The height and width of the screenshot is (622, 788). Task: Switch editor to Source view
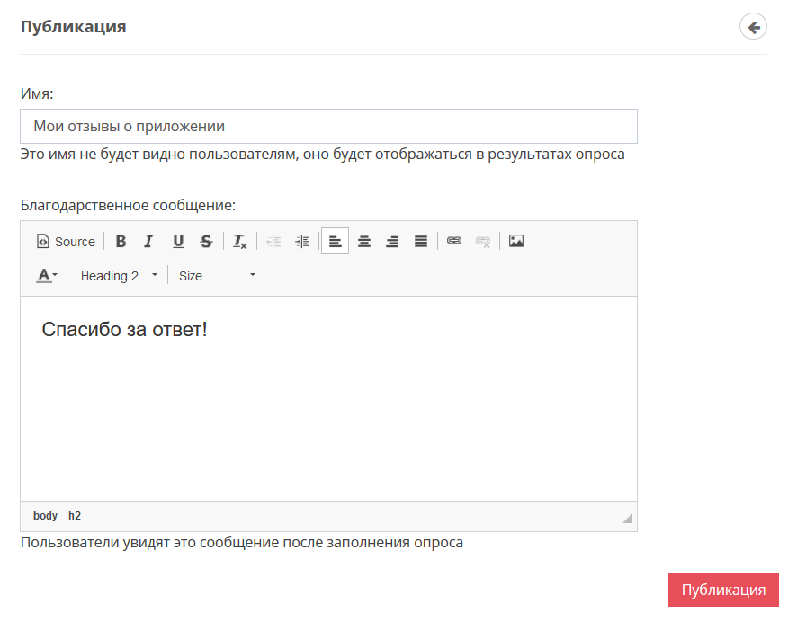pos(66,242)
